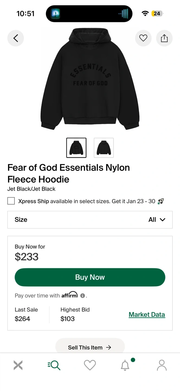Open the favorites heart tab
This screenshot has width=180, height=391.
90,365
